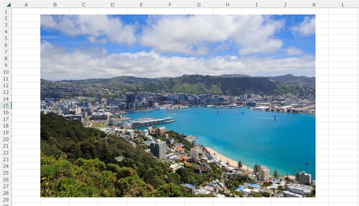Select row 29 header

tap(6, 200)
